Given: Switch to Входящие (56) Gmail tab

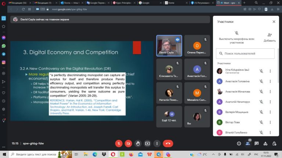Looking at the screenshot, I should 19,3.
